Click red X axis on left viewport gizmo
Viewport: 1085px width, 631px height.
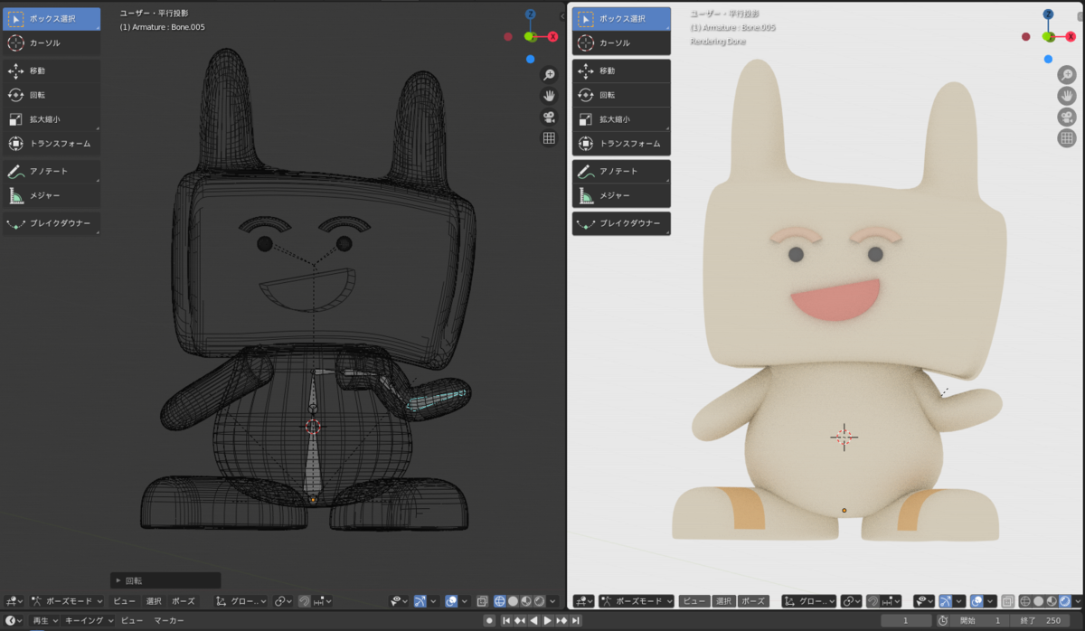click(552, 37)
